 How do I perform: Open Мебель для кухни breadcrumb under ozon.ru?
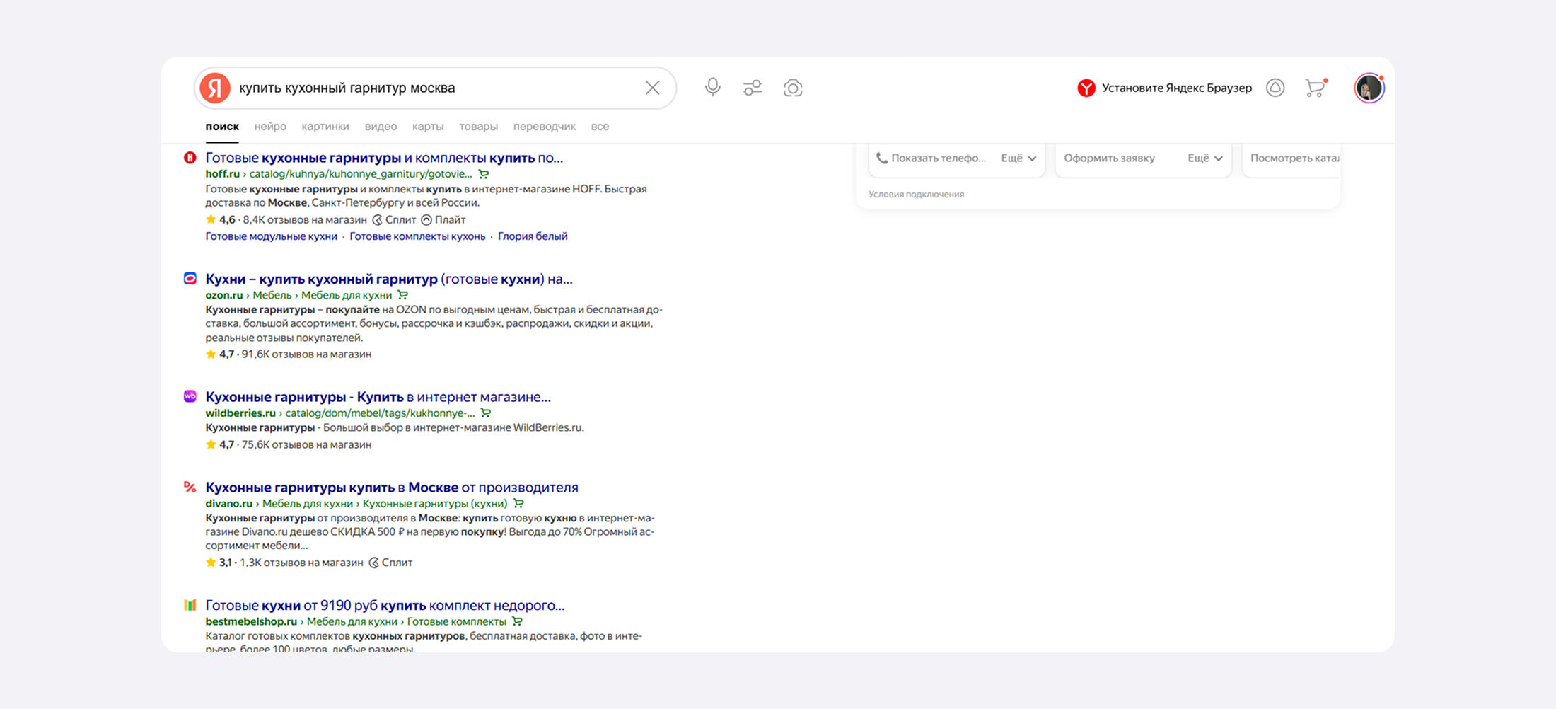click(347, 295)
